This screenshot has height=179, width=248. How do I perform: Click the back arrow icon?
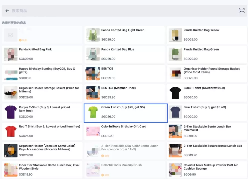pos(7,11)
